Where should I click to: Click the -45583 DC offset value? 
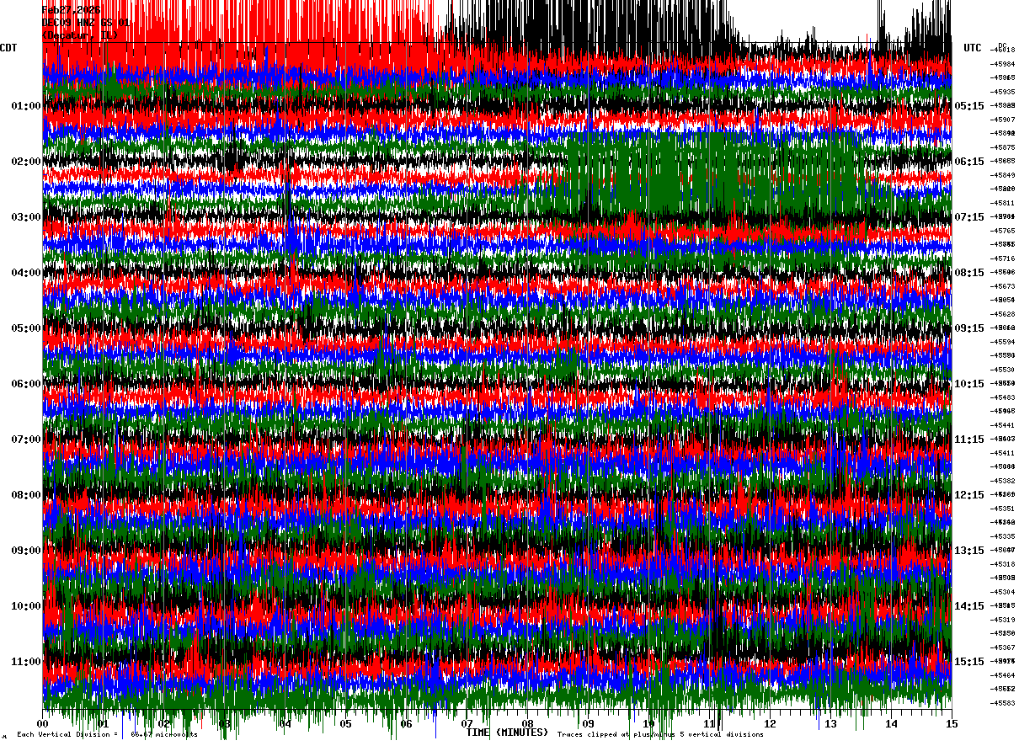(x=1004, y=703)
